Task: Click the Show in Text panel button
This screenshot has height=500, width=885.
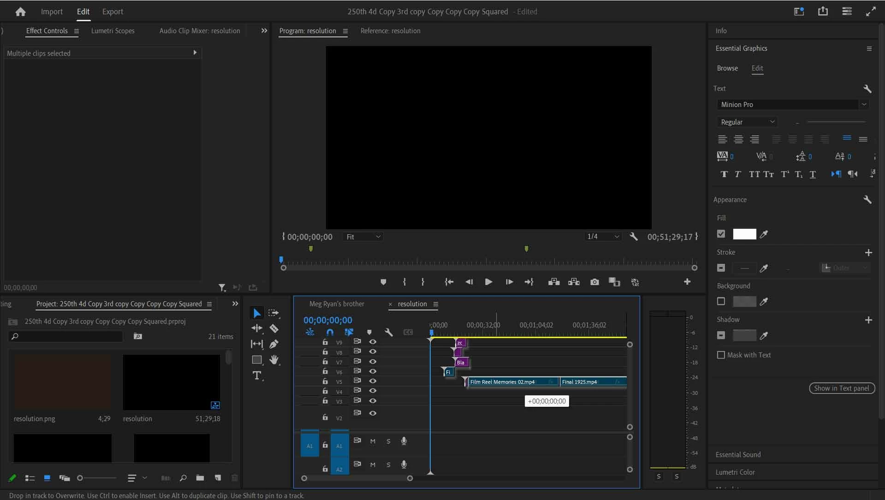Action: (x=841, y=388)
